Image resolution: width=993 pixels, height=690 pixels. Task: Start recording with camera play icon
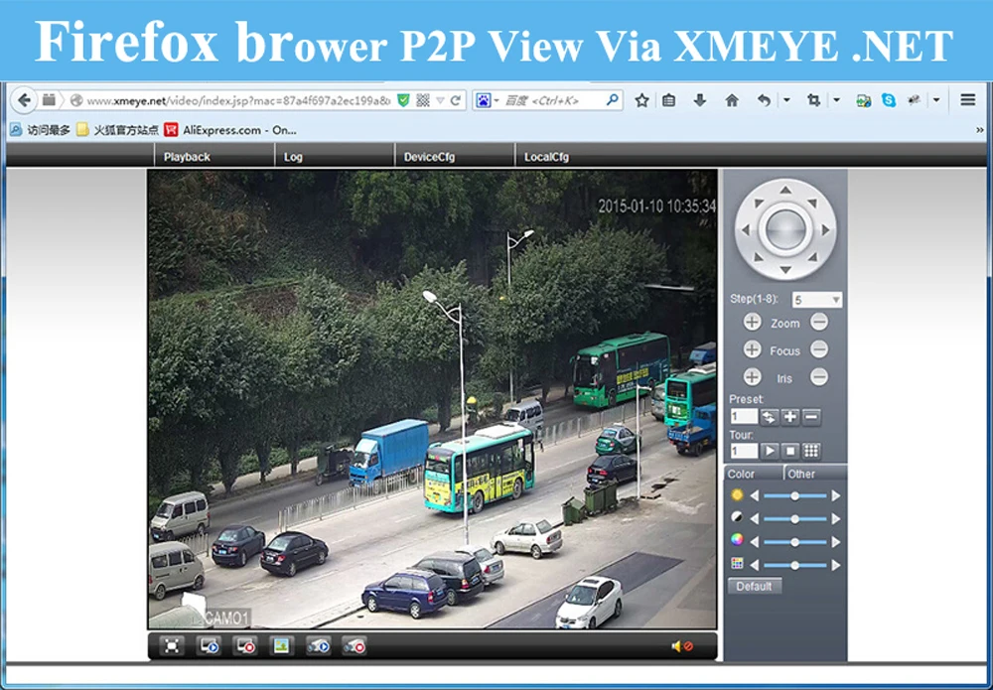pyautogui.click(x=318, y=645)
